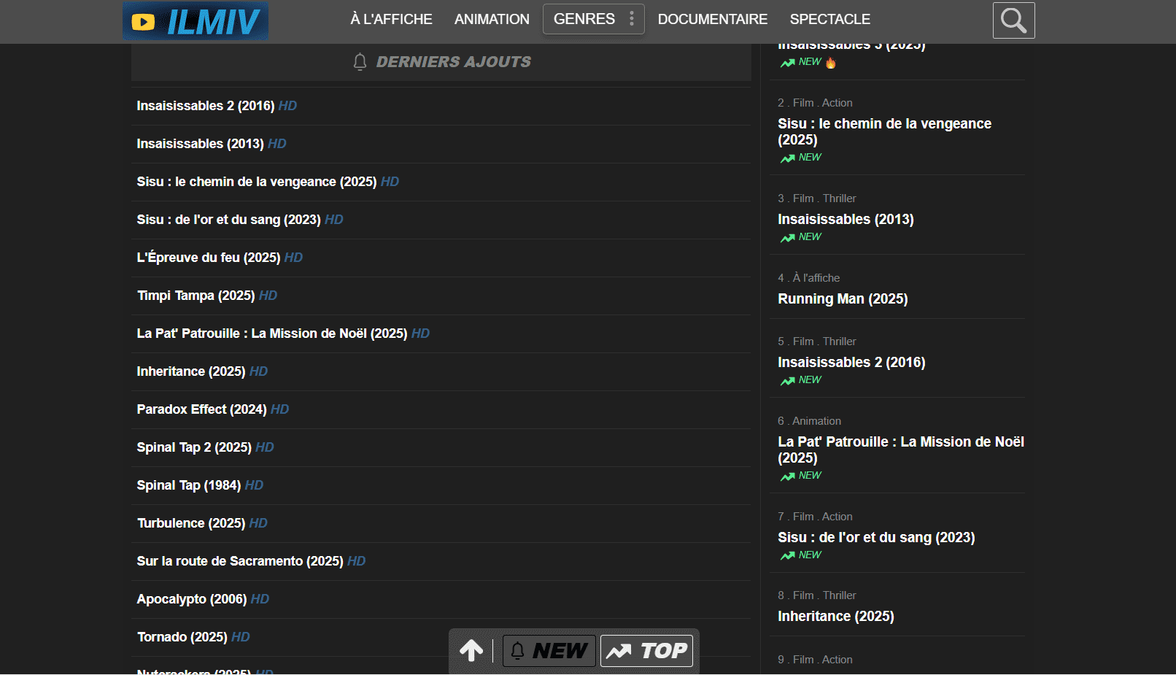Select Sur la route de Sacramento (2025)

pos(239,561)
